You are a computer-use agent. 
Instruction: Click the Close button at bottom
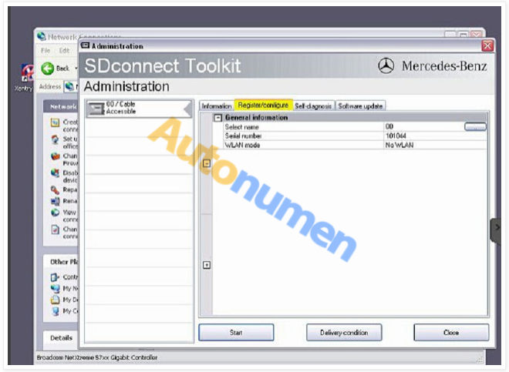tap(451, 333)
